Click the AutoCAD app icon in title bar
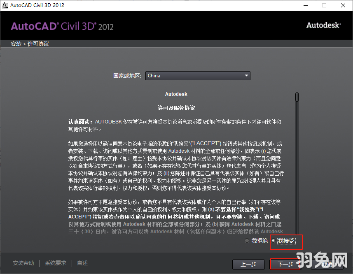353x274 pixels. 5,5
